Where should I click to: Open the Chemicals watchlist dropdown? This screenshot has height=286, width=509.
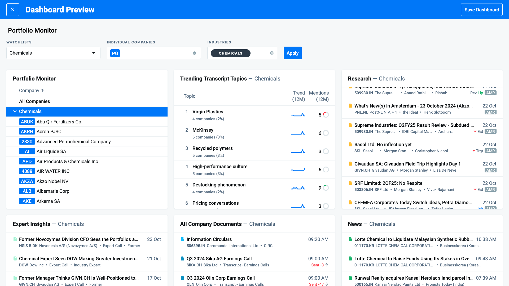53,53
